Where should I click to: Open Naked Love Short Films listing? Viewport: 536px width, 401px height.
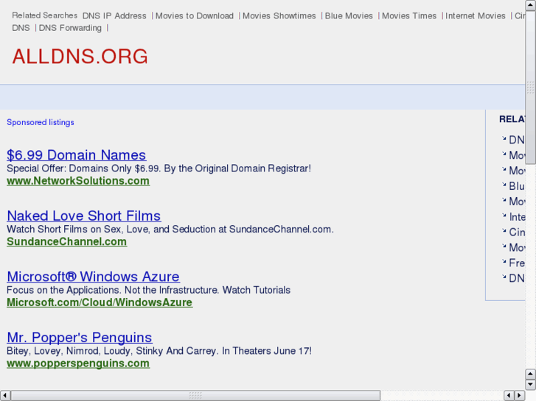pos(84,216)
